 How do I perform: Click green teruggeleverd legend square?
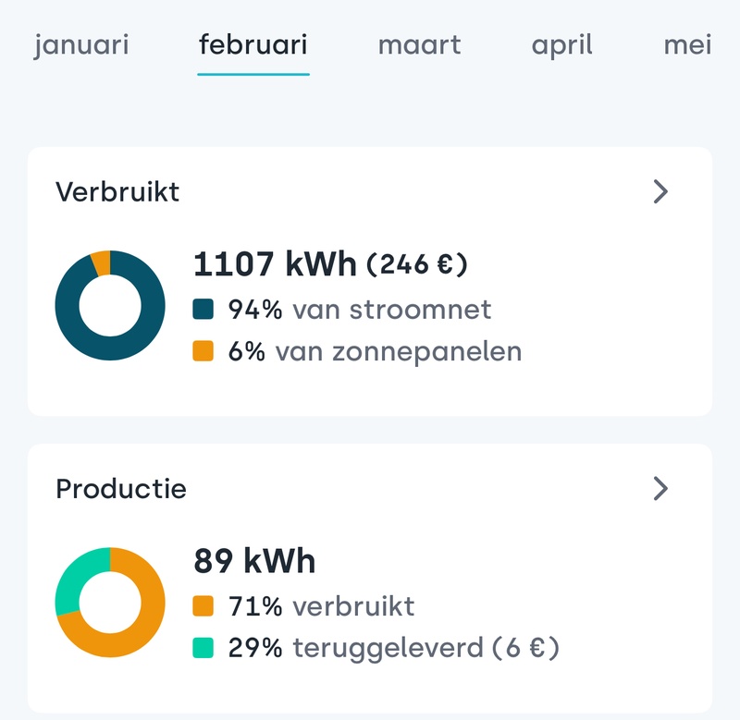point(203,648)
